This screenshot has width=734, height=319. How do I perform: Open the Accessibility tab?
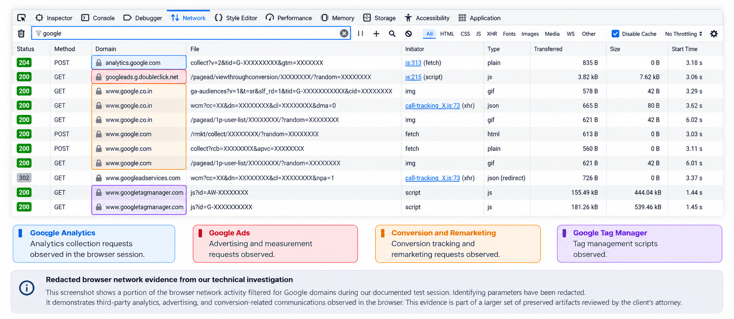point(427,18)
